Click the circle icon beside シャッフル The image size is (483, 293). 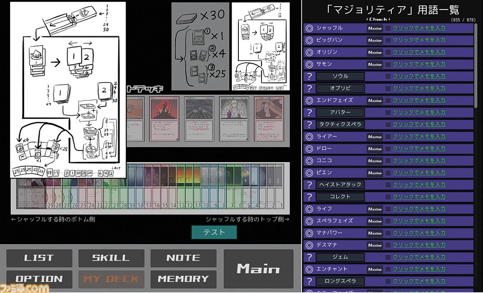[x=309, y=28]
